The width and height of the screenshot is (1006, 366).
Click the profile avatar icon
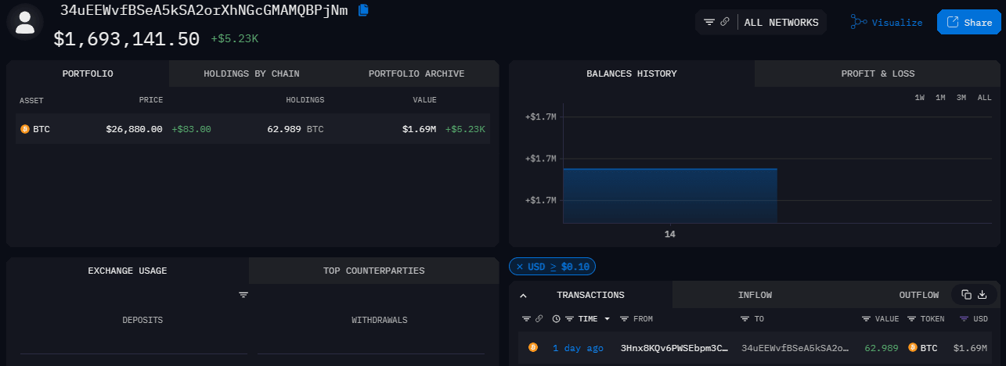[x=25, y=21]
